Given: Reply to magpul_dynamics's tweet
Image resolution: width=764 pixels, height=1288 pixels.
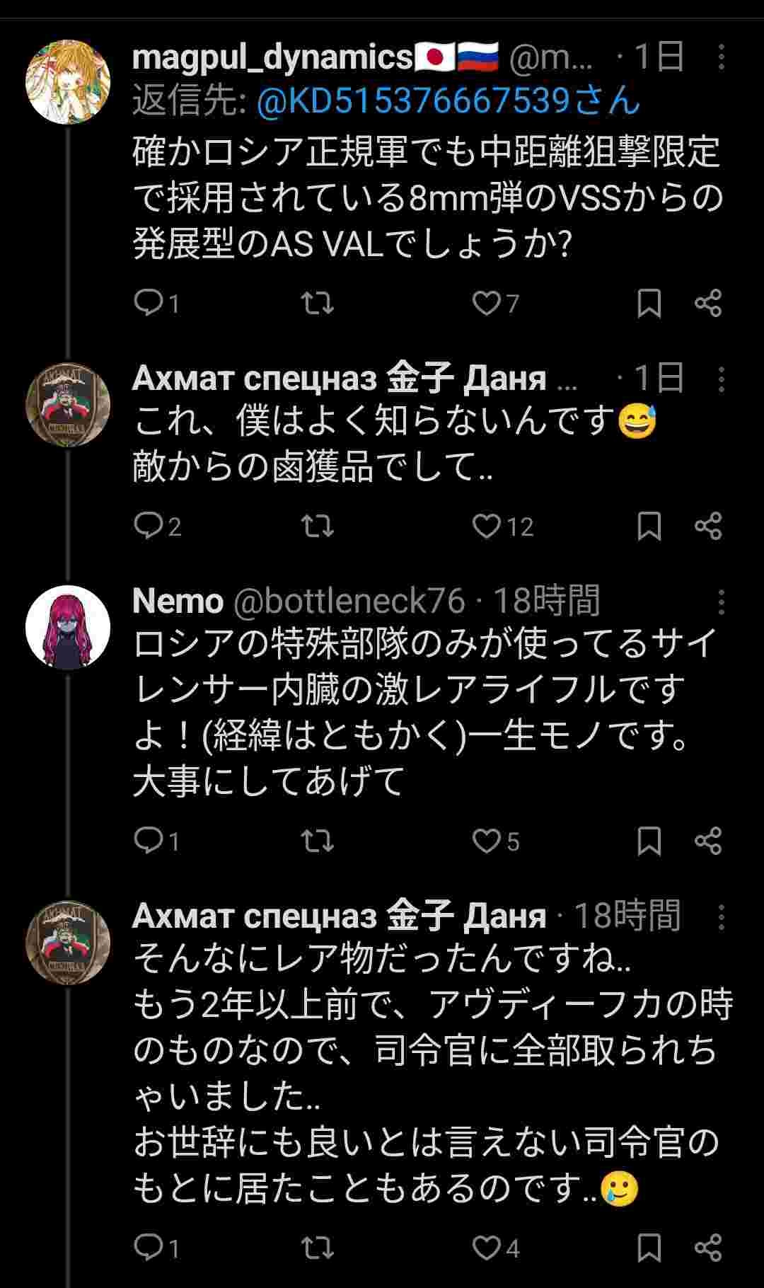Looking at the screenshot, I should (x=149, y=304).
